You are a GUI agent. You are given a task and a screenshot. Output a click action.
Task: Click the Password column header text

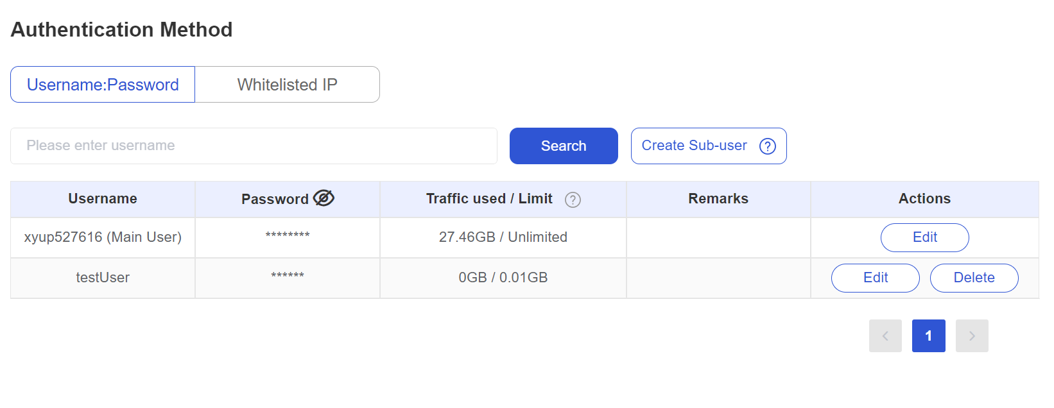pos(275,199)
